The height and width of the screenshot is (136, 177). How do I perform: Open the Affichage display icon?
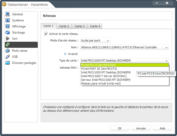(8, 26)
